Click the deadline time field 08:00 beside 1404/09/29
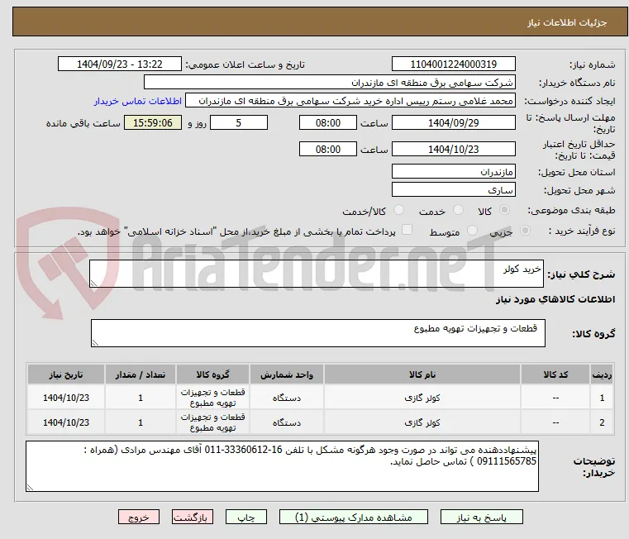Image resolution: width=629 pixels, height=539 pixels. coord(328,122)
